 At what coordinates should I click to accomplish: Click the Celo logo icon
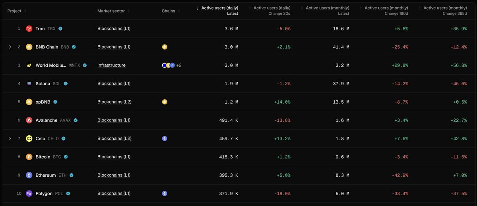pos(29,139)
